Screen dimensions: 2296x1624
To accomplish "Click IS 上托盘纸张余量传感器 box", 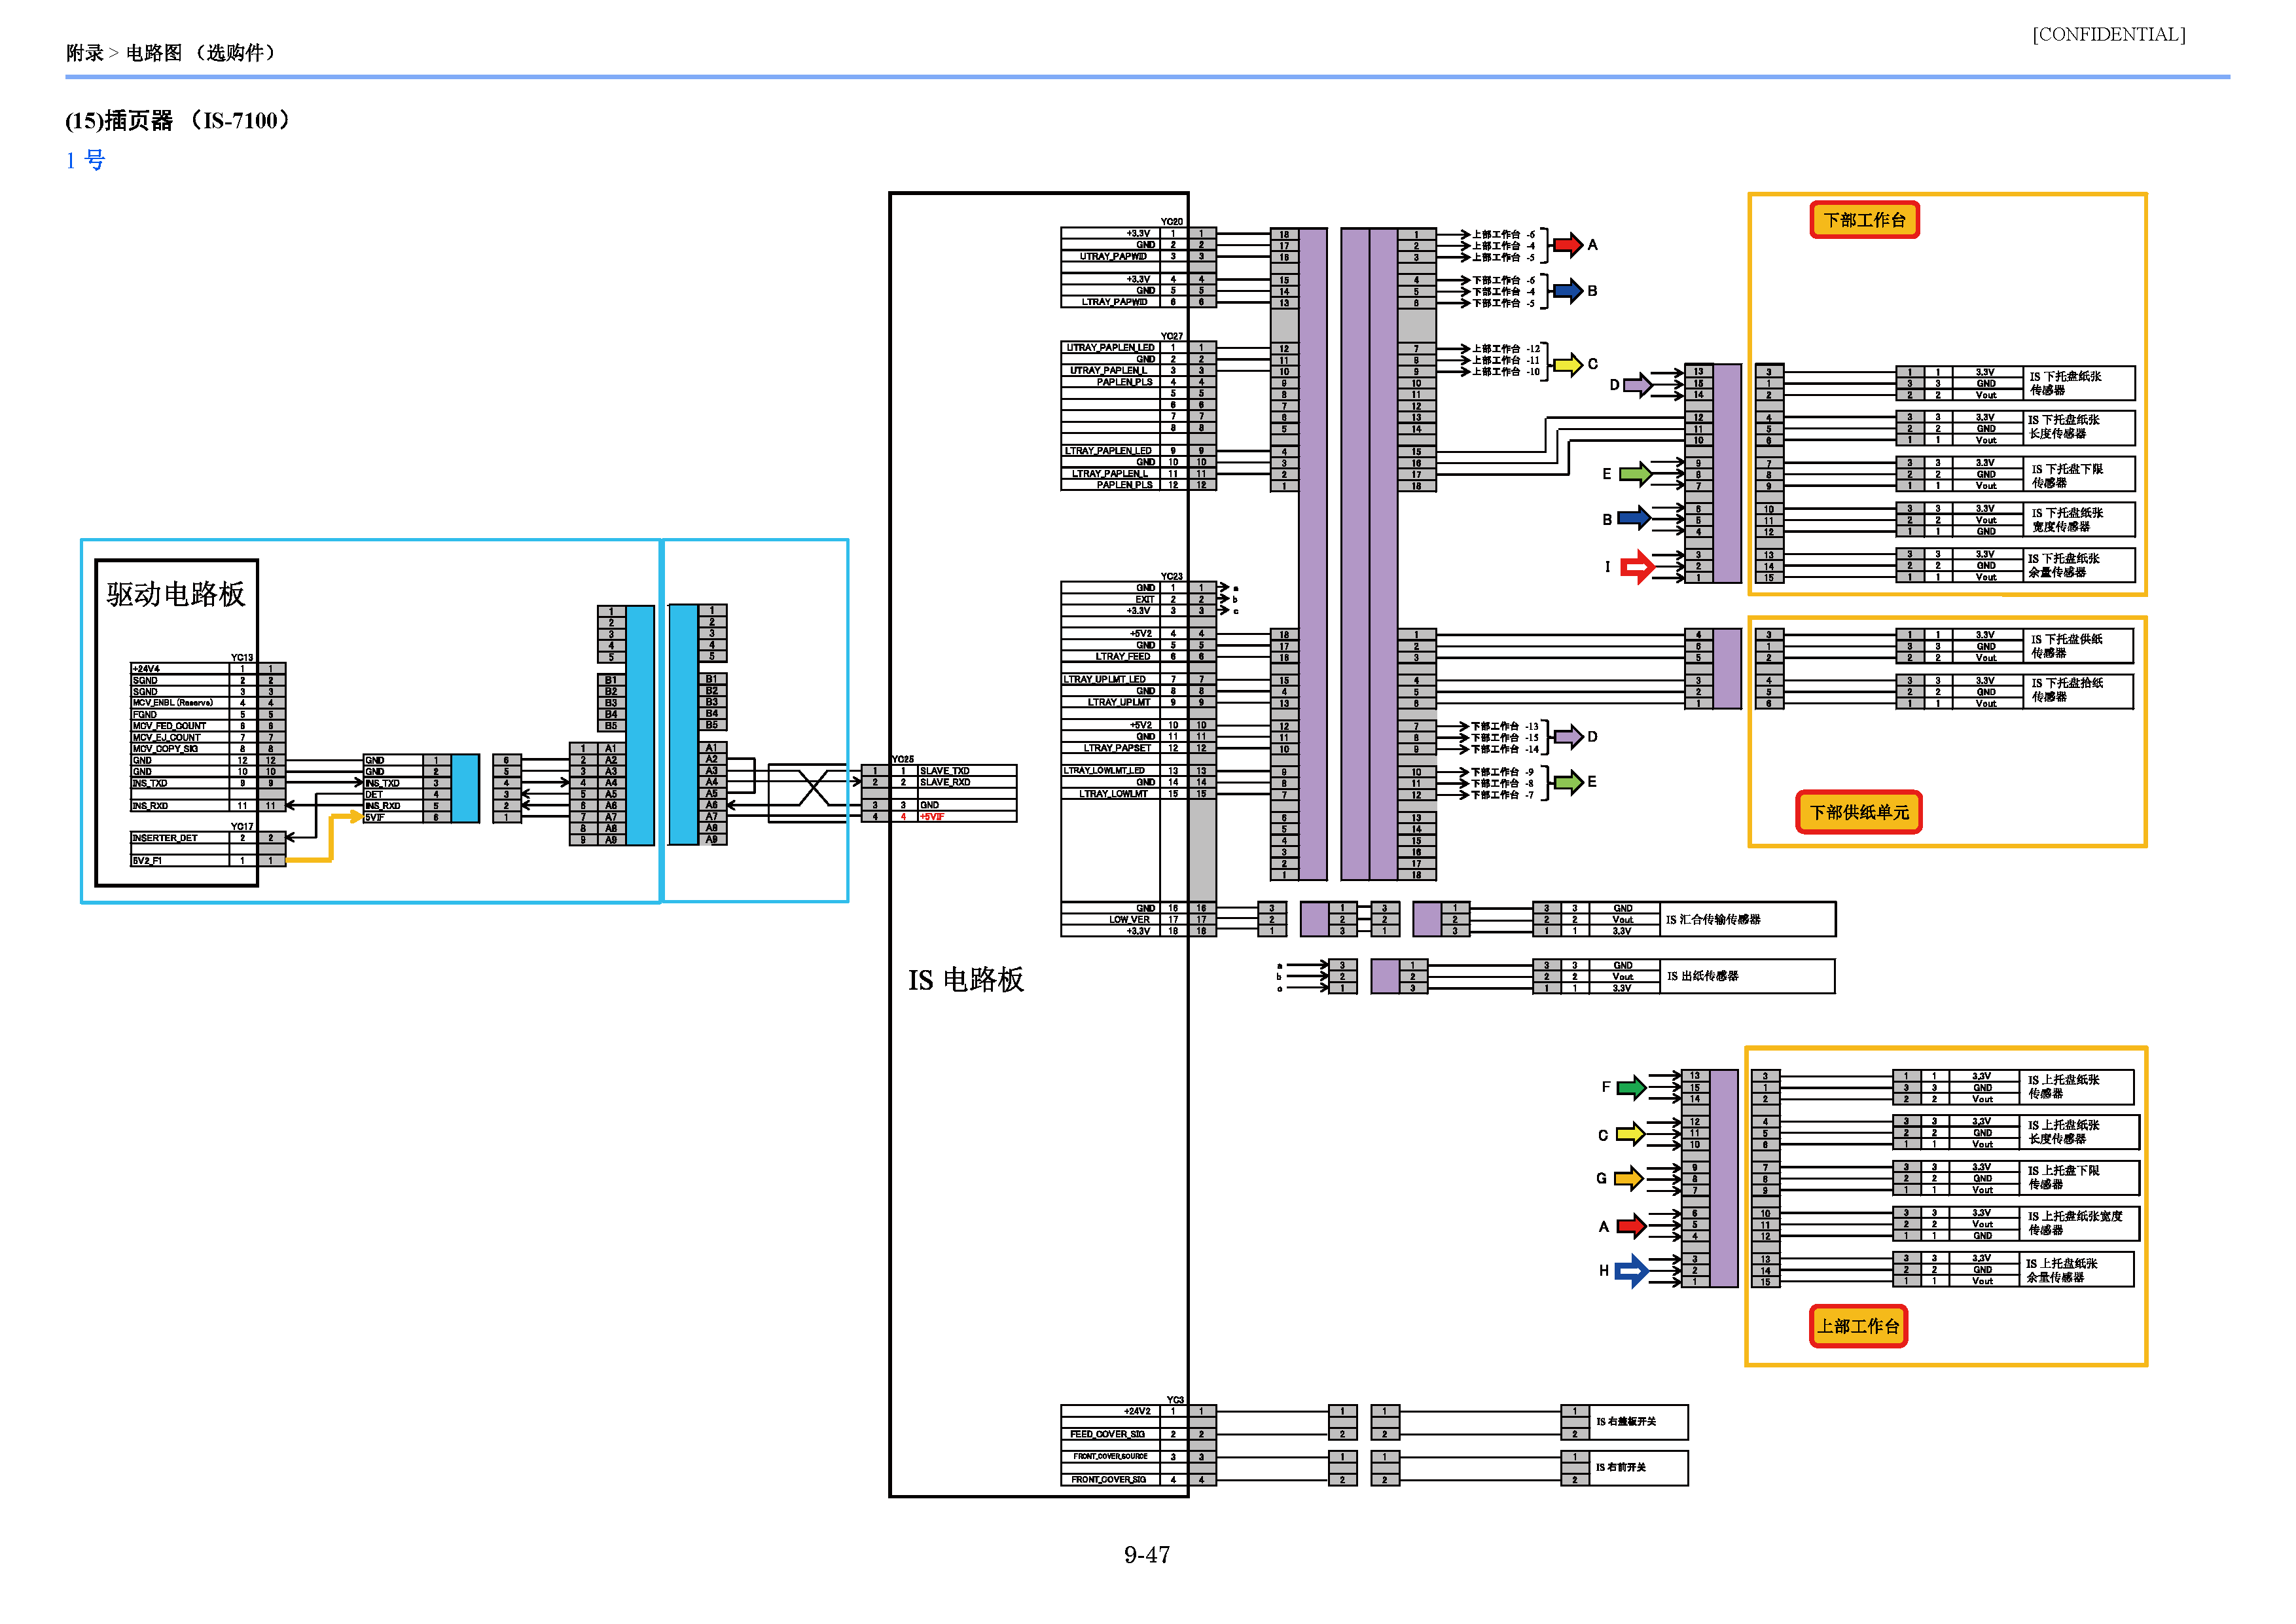I will pyautogui.click(x=2076, y=1270).
